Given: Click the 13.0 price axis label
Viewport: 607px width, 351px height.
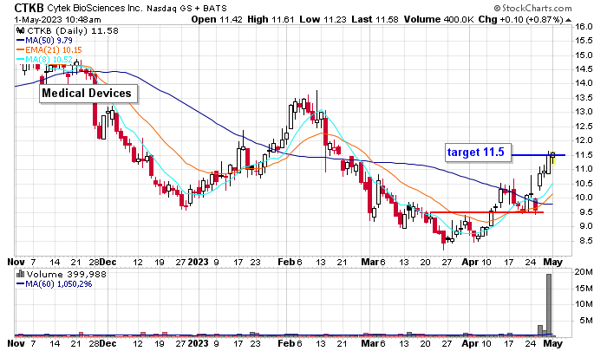Looking at the screenshot, I should click(x=584, y=112).
